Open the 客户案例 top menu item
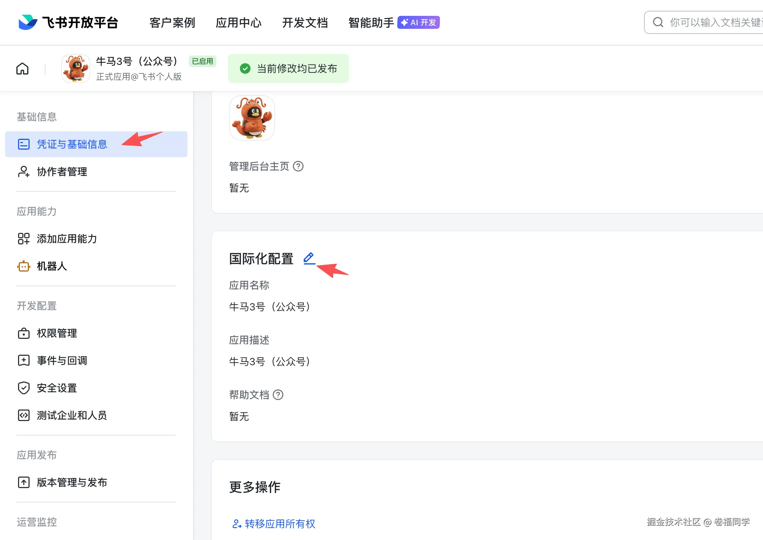 coord(172,22)
